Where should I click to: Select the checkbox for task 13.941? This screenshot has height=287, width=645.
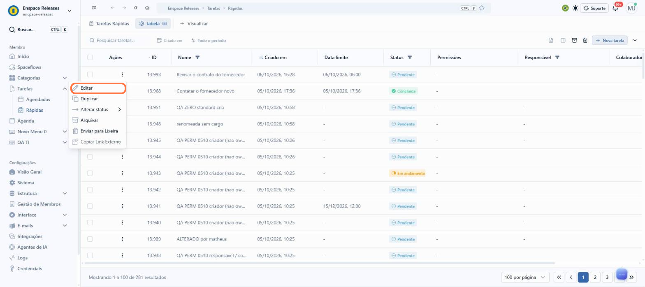[90, 206]
